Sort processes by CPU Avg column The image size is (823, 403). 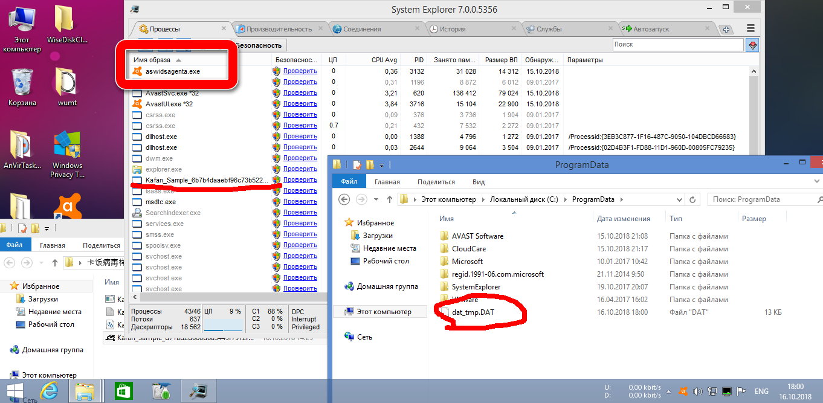[x=382, y=60]
